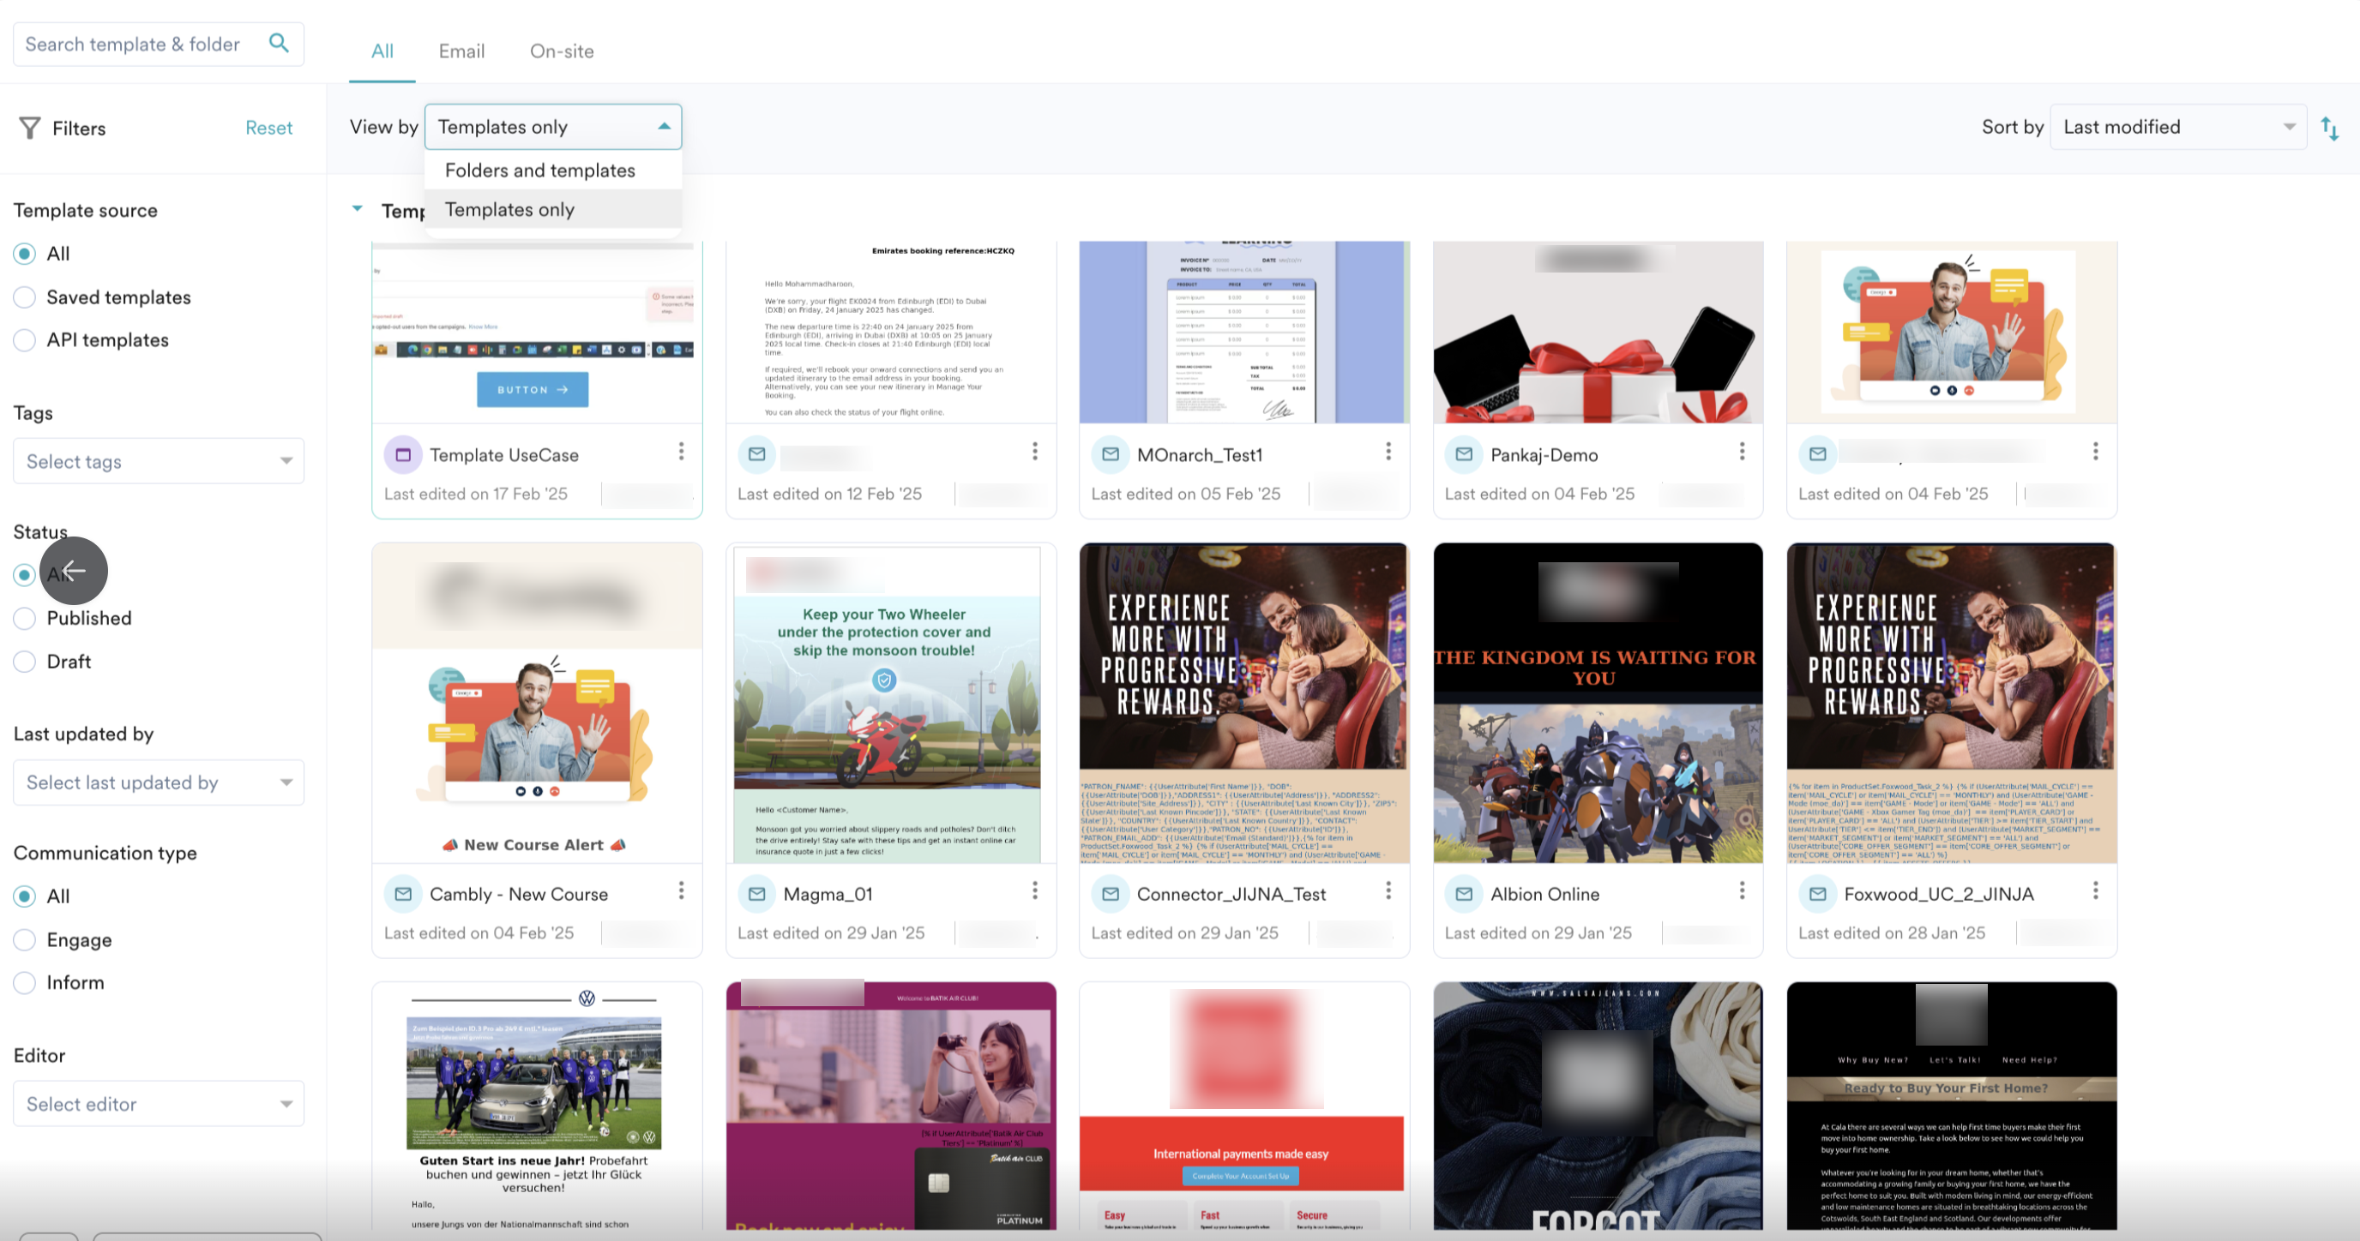Click back arrow circle near Status

click(x=75, y=572)
